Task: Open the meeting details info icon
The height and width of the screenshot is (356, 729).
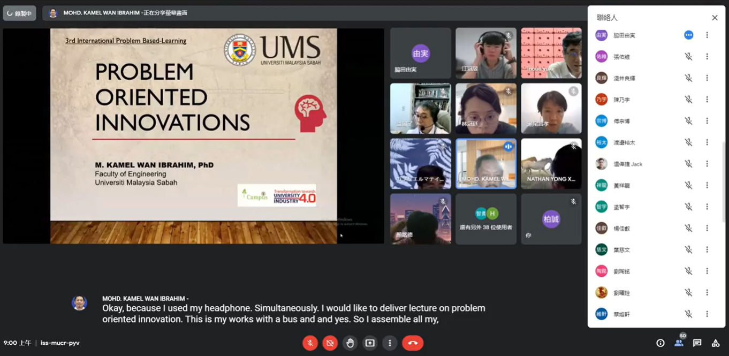Action: click(x=660, y=343)
